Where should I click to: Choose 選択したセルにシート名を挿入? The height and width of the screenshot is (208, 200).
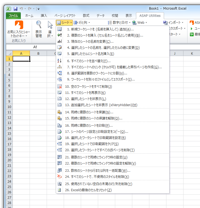pyautogui.click(x=113, y=54)
